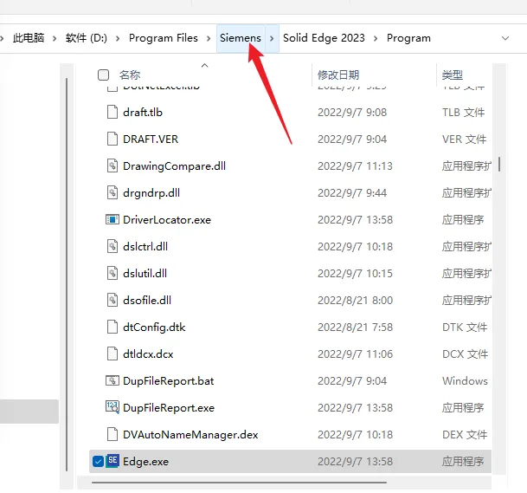Select the dtConfig.dtk file name

pos(154,328)
